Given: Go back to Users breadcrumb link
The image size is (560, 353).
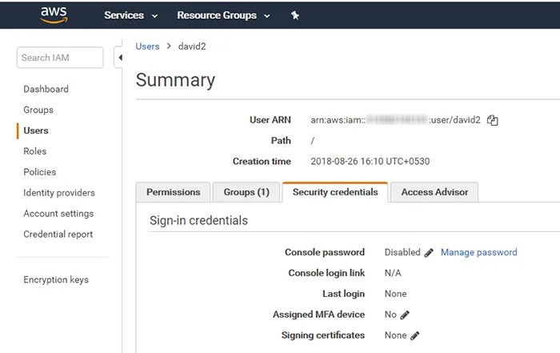Looking at the screenshot, I should 147,46.
